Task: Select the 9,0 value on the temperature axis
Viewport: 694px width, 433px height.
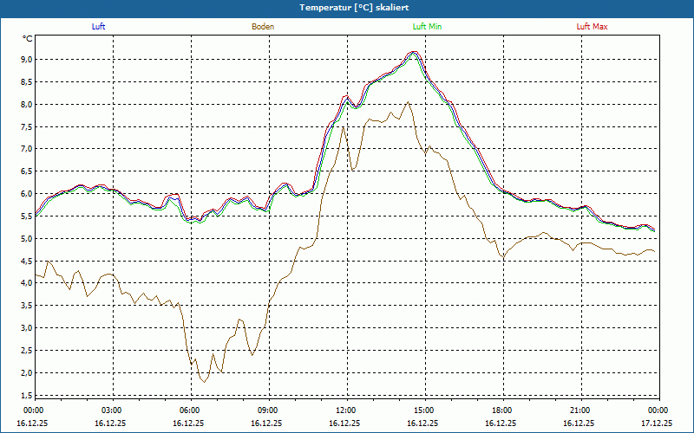Action: [x=26, y=60]
